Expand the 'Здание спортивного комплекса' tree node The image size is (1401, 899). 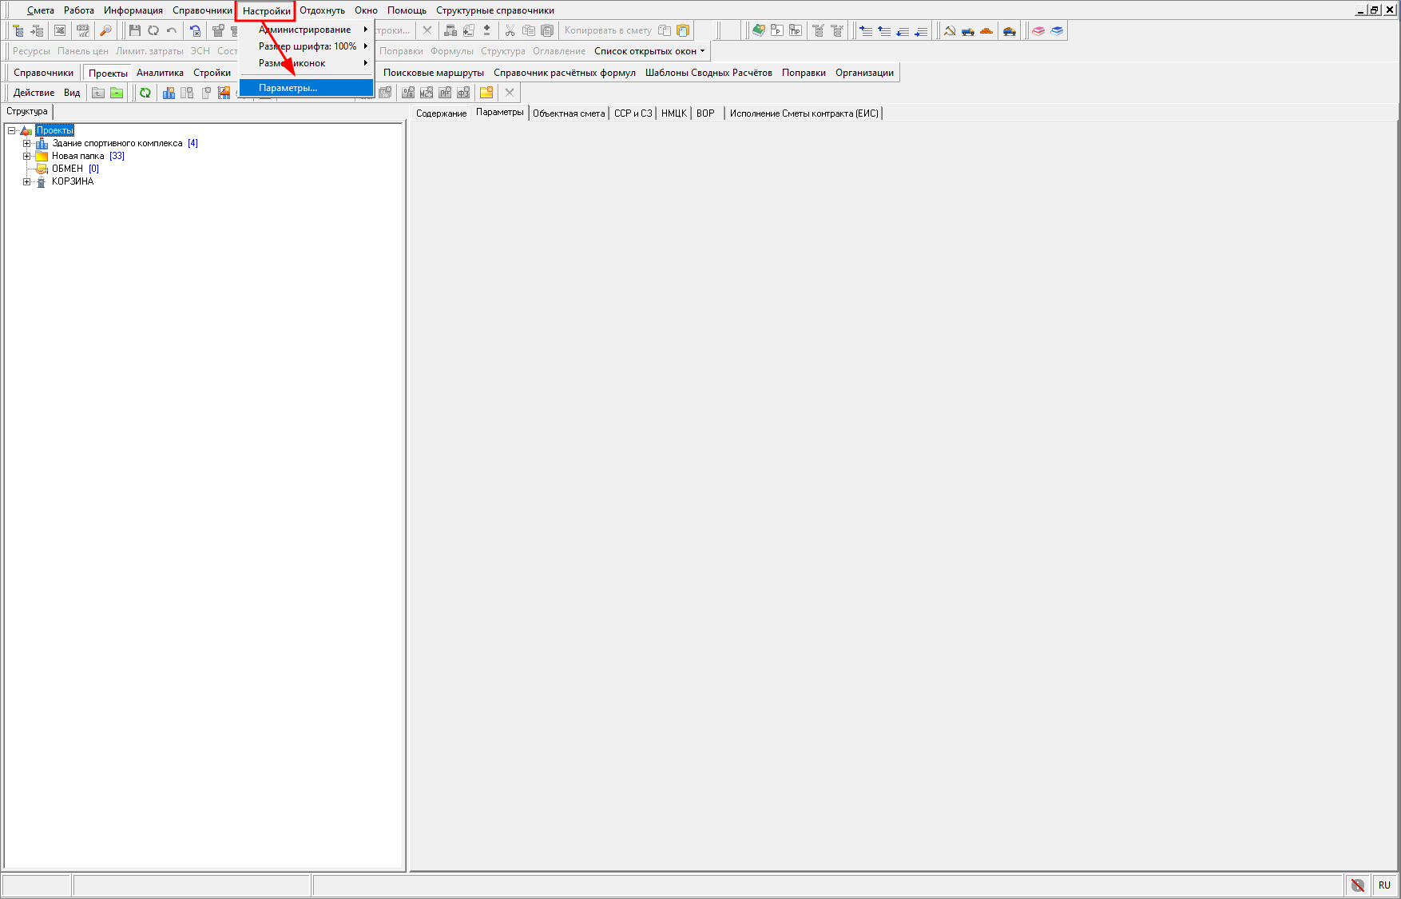tap(26, 144)
